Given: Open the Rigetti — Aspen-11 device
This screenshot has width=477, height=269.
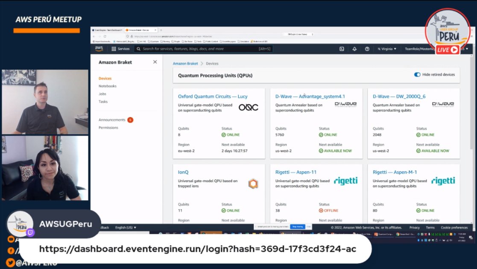Looking at the screenshot, I should click(296, 172).
